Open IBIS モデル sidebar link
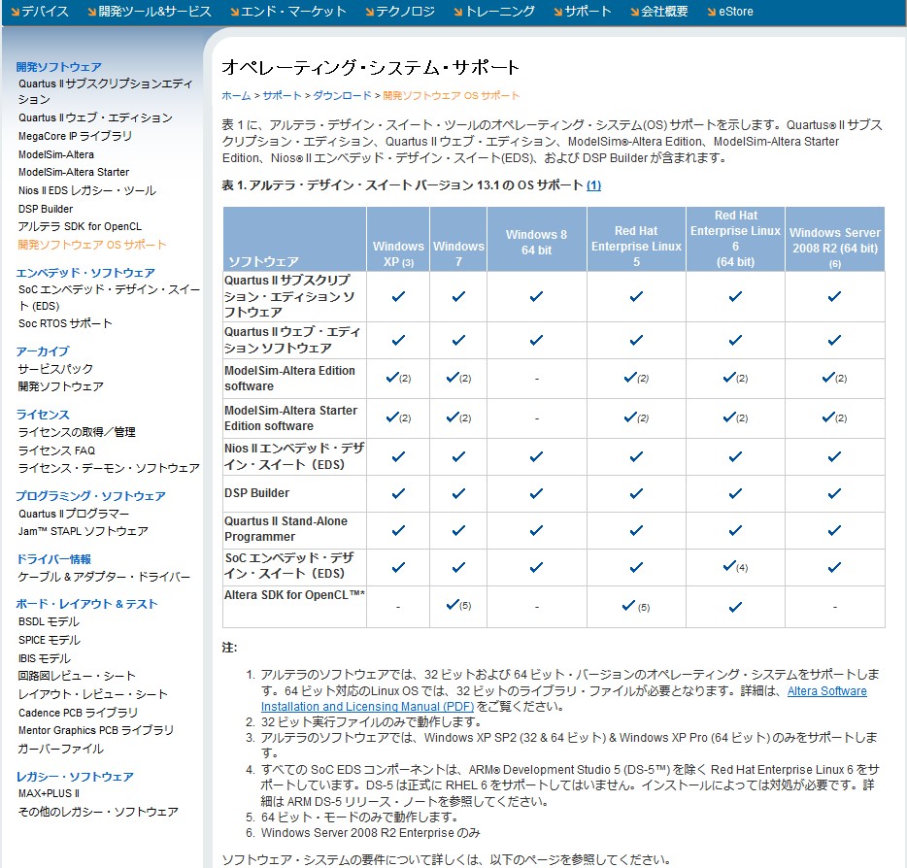 [44, 658]
